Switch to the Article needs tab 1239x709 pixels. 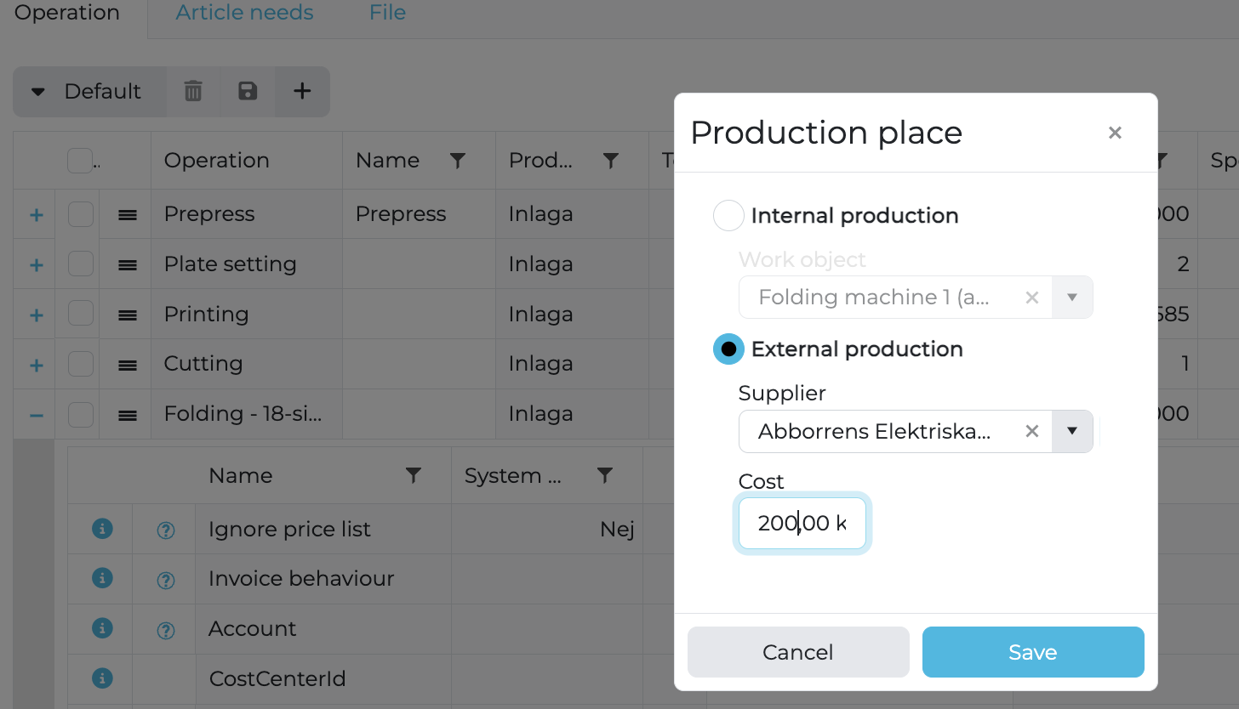[x=244, y=14]
